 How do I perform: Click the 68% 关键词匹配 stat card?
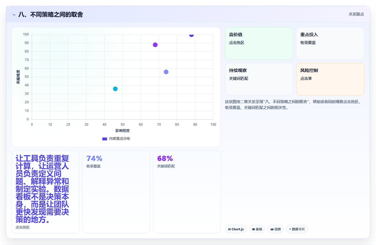(187, 192)
